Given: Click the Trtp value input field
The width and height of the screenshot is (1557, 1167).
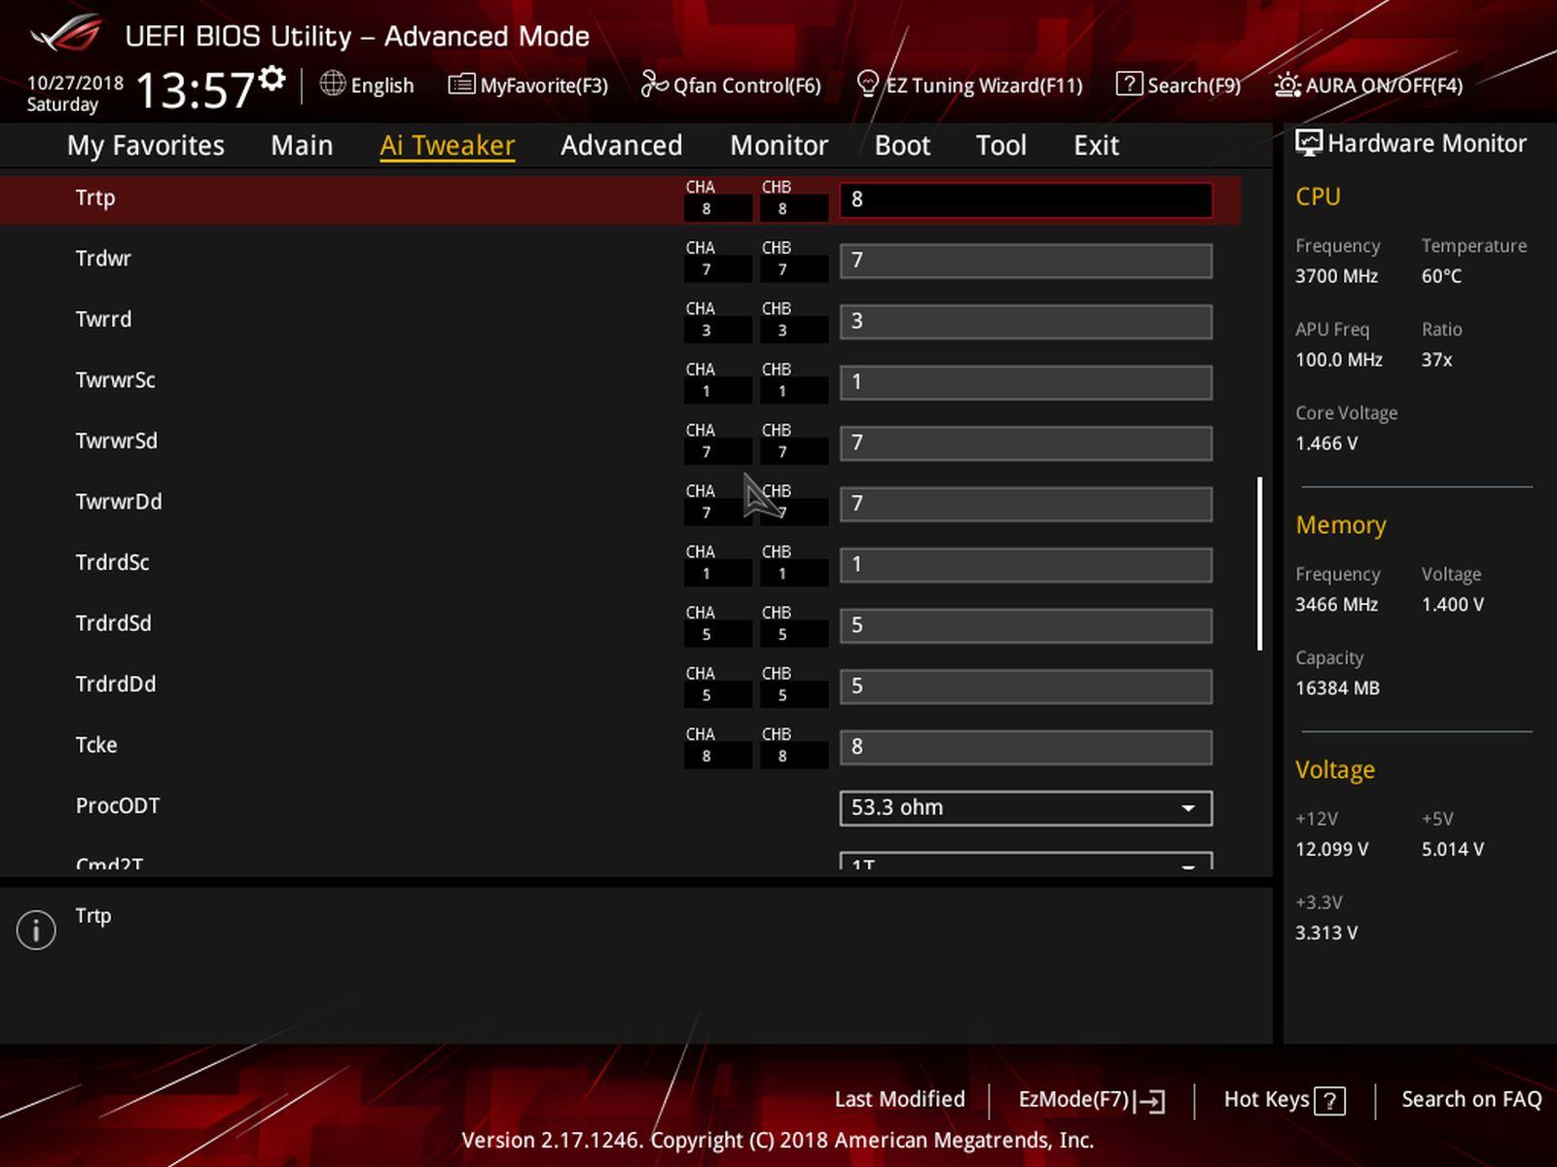Looking at the screenshot, I should tap(1026, 199).
